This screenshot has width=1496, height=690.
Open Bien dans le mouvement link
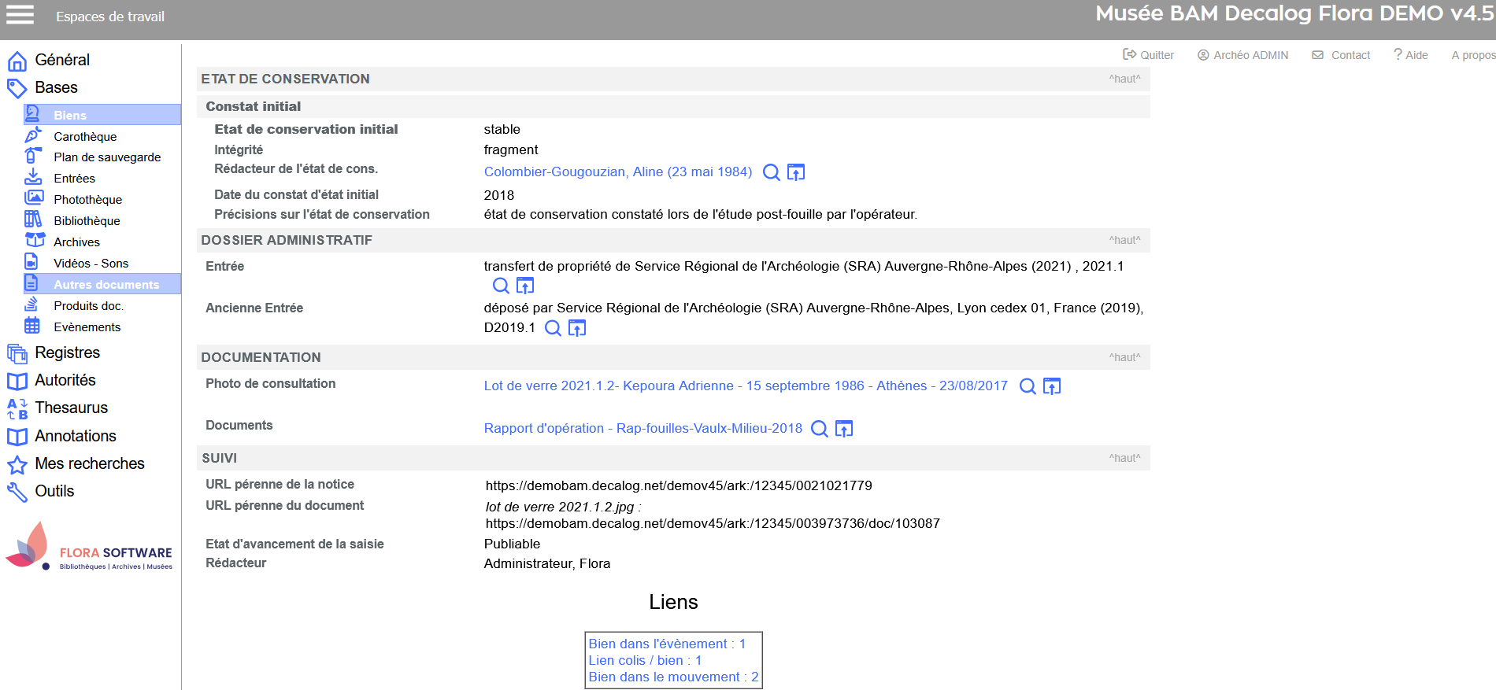coord(672,677)
